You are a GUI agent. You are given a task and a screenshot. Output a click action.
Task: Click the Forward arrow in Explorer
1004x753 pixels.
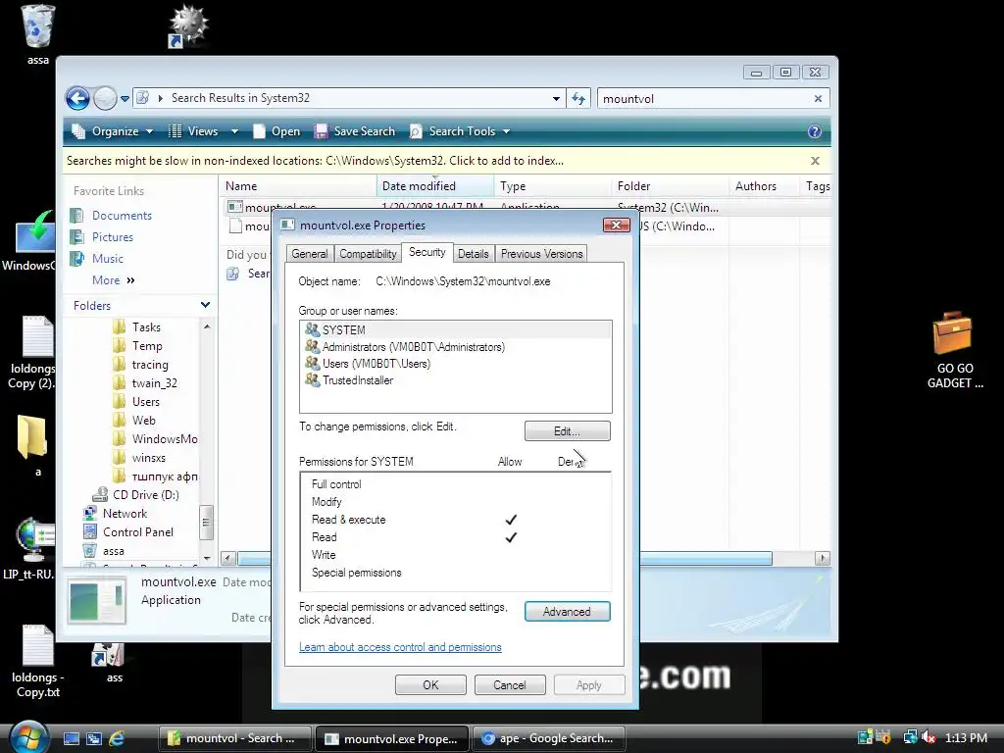[105, 99]
